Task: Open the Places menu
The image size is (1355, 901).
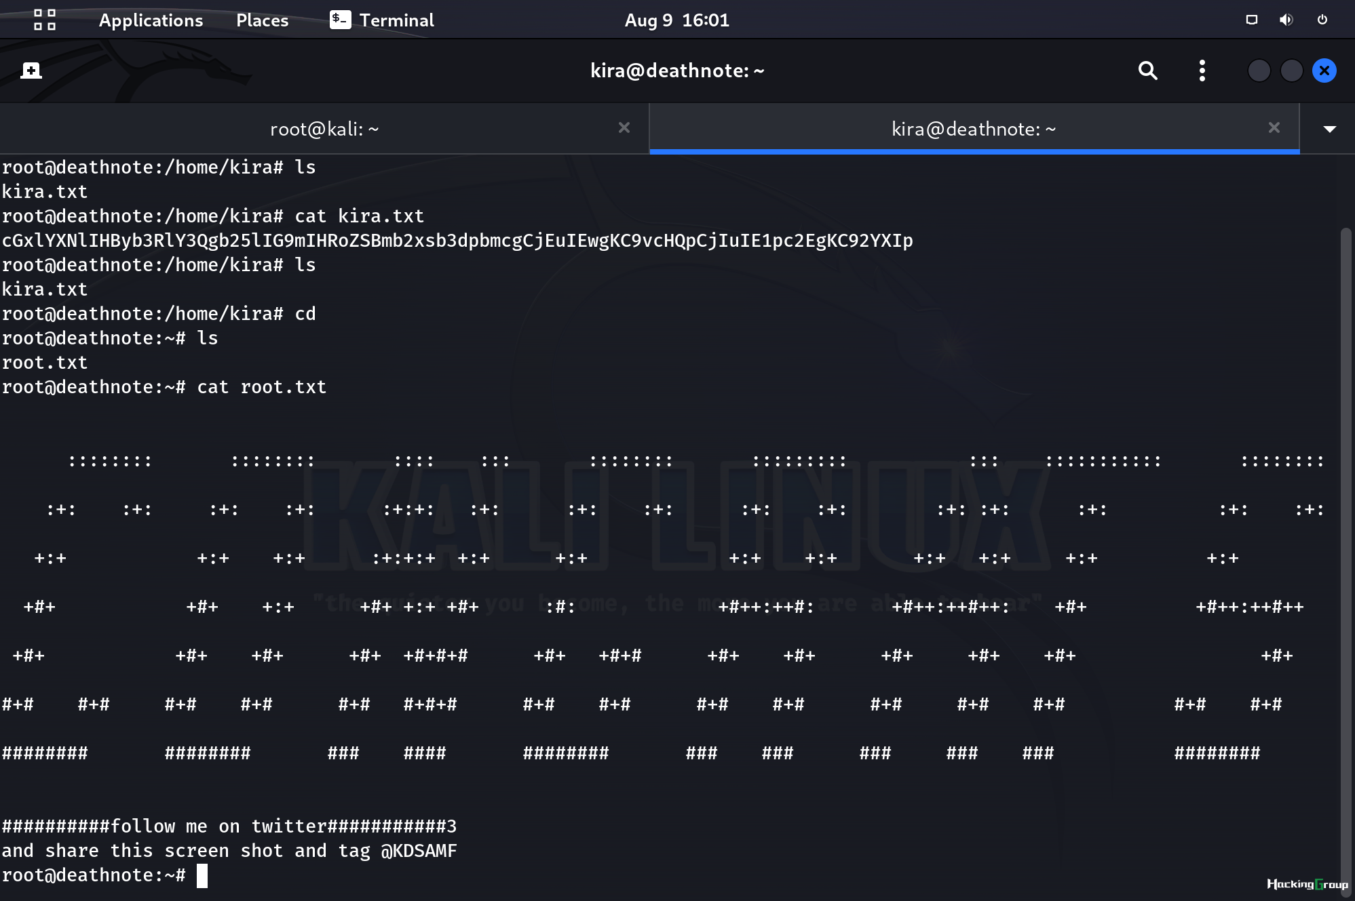Action: [262, 20]
